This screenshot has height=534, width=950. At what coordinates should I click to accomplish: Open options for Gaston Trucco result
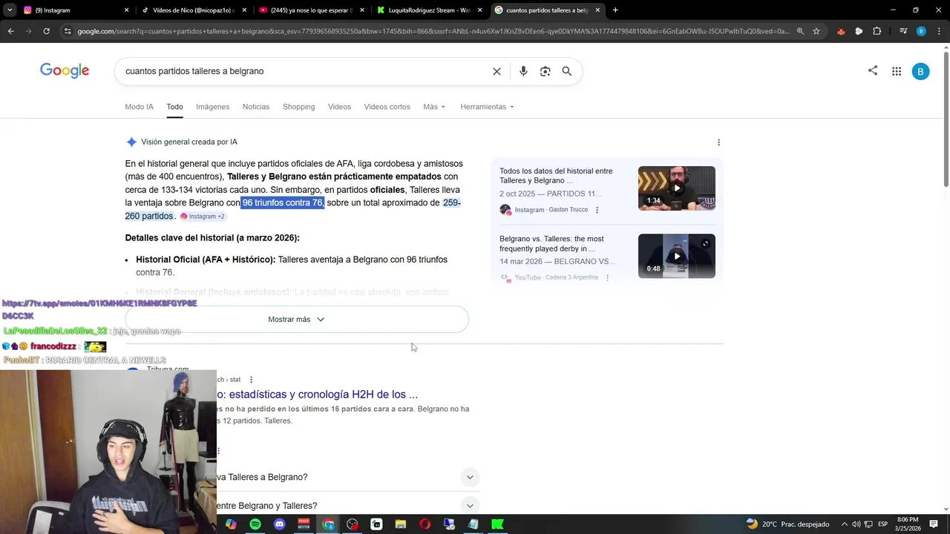tap(597, 210)
